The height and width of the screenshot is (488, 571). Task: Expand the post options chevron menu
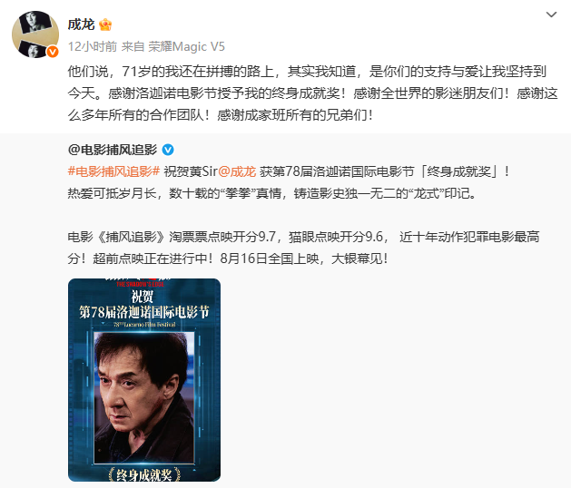[x=551, y=15]
